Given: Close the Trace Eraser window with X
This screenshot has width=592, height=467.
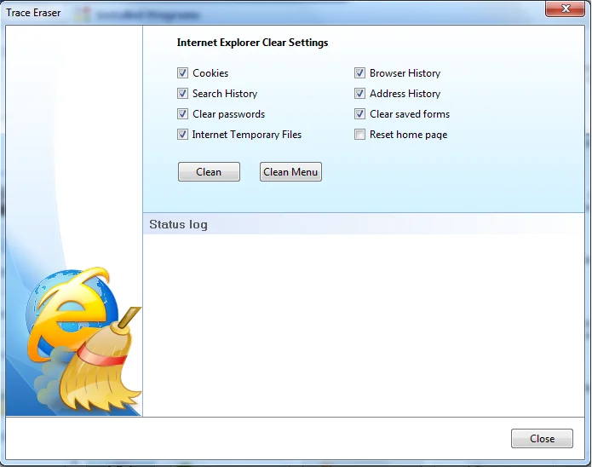Looking at the screenshot, I should click(565, 9).
